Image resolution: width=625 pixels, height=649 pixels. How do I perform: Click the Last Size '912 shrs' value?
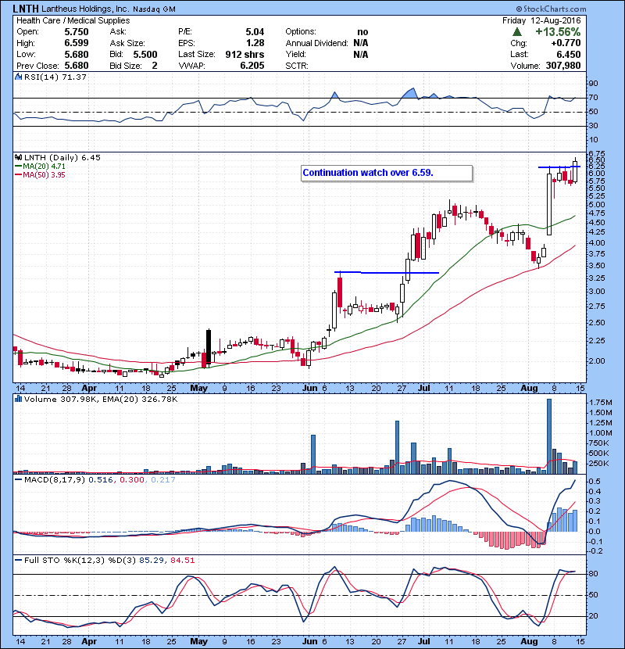tap(245, 54)
